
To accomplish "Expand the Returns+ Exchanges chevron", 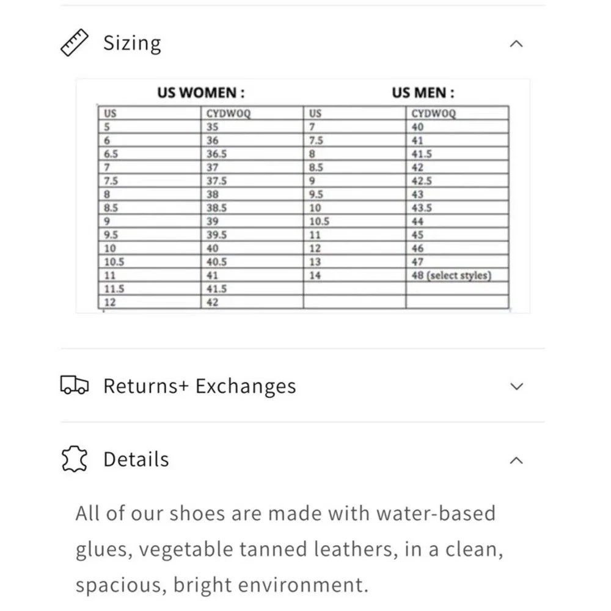I will coord(516,386).
